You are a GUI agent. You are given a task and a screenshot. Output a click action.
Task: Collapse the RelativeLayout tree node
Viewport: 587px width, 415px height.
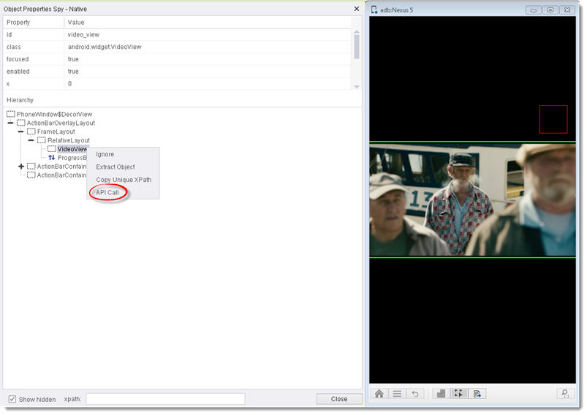point(31,140)
